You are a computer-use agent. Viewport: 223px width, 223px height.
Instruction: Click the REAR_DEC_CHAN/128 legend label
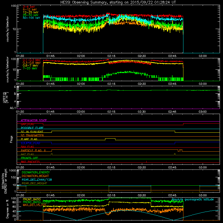pos(37,180)
